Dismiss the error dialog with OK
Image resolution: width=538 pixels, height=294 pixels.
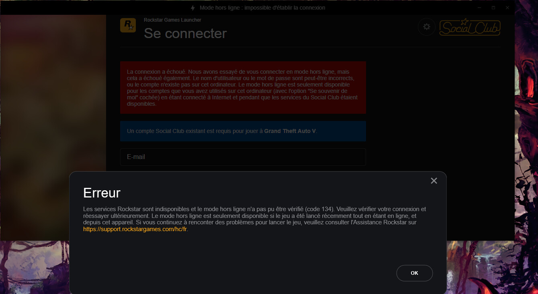click(x=414, y=273)
